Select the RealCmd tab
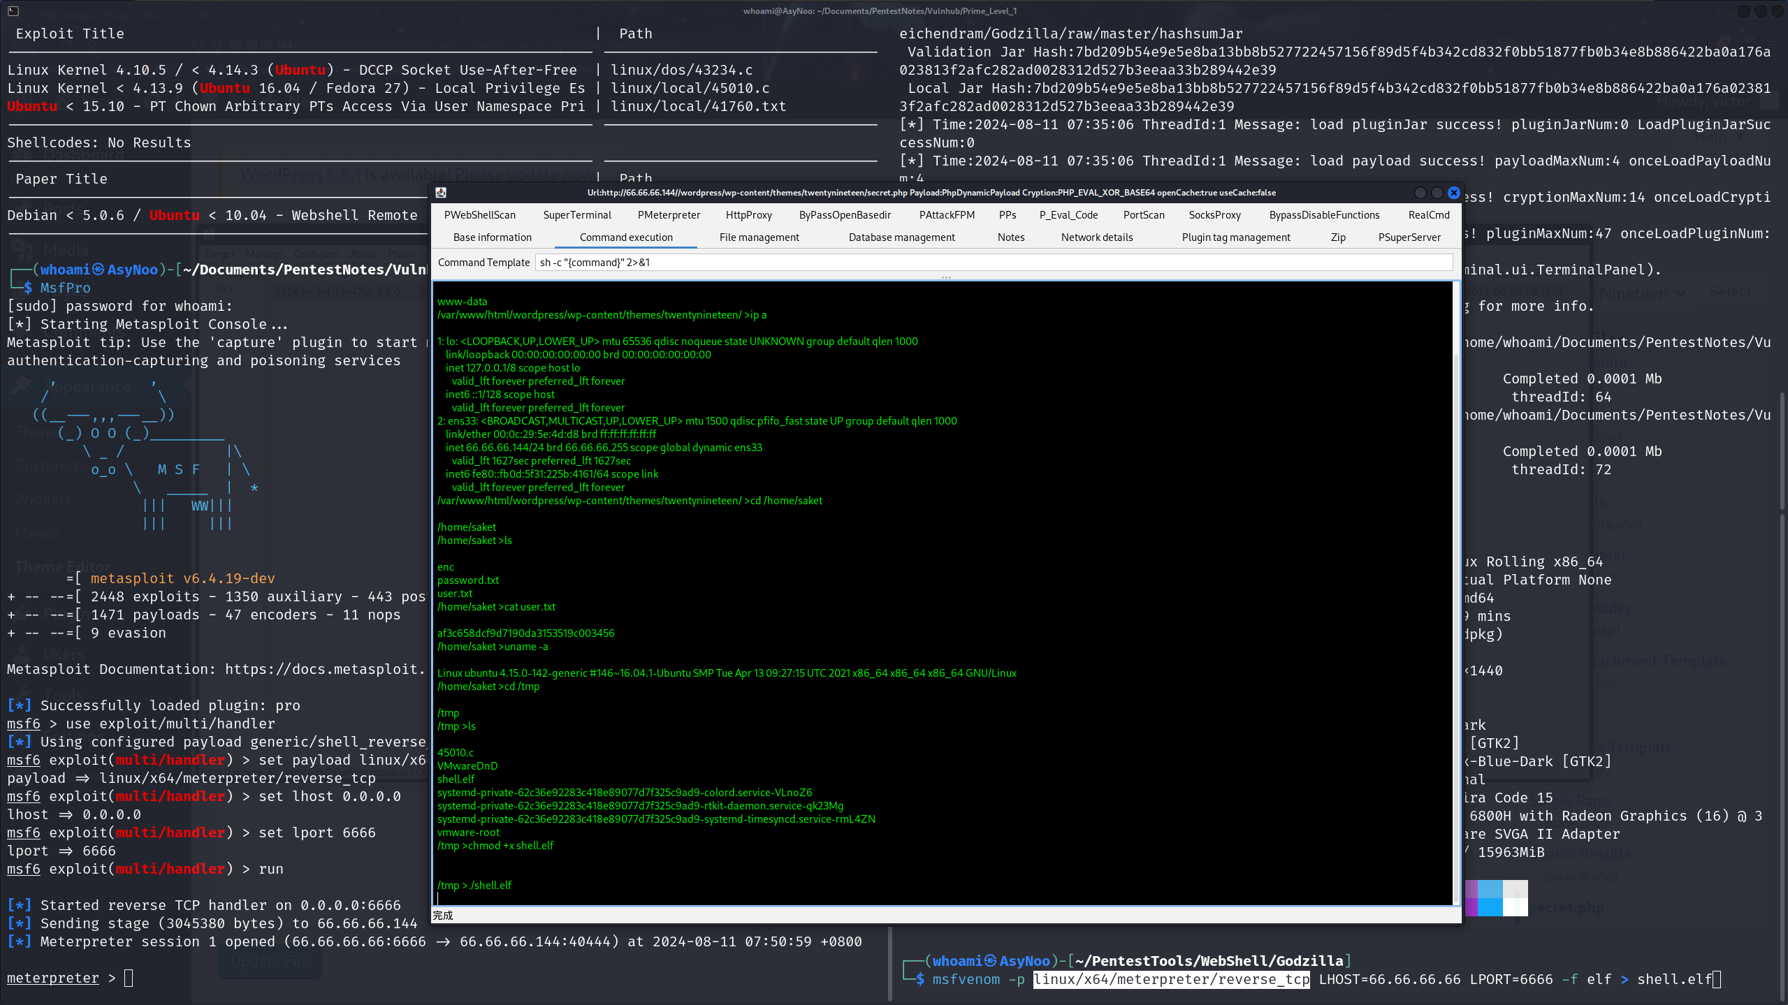This screenshot has width=1788, height=1005. (x=1429, y=215)
